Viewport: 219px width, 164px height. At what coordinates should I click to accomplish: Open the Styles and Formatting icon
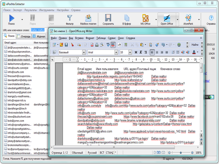(x=54, y=52)
